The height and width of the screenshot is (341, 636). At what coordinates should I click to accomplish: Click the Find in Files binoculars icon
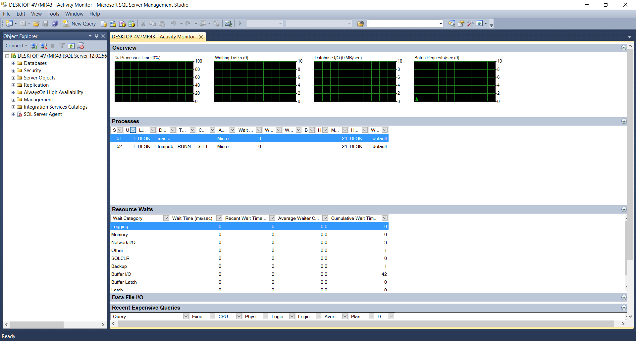point(360,24)
